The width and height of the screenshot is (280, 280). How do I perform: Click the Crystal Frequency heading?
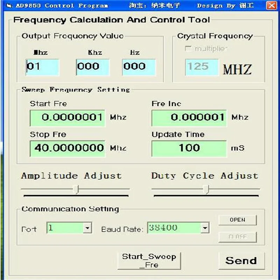(215, 36)
